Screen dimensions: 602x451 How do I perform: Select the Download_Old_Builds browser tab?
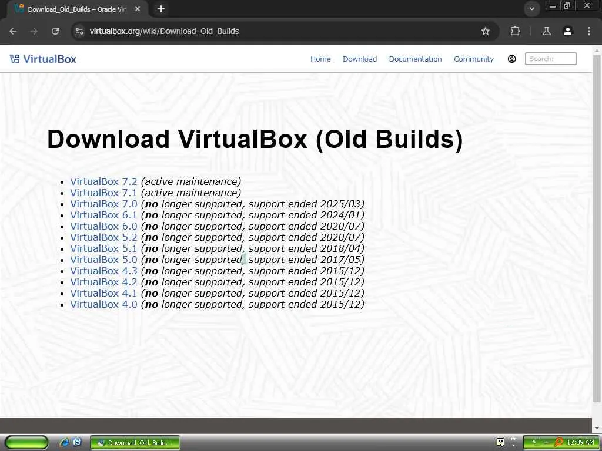point(77,9)
